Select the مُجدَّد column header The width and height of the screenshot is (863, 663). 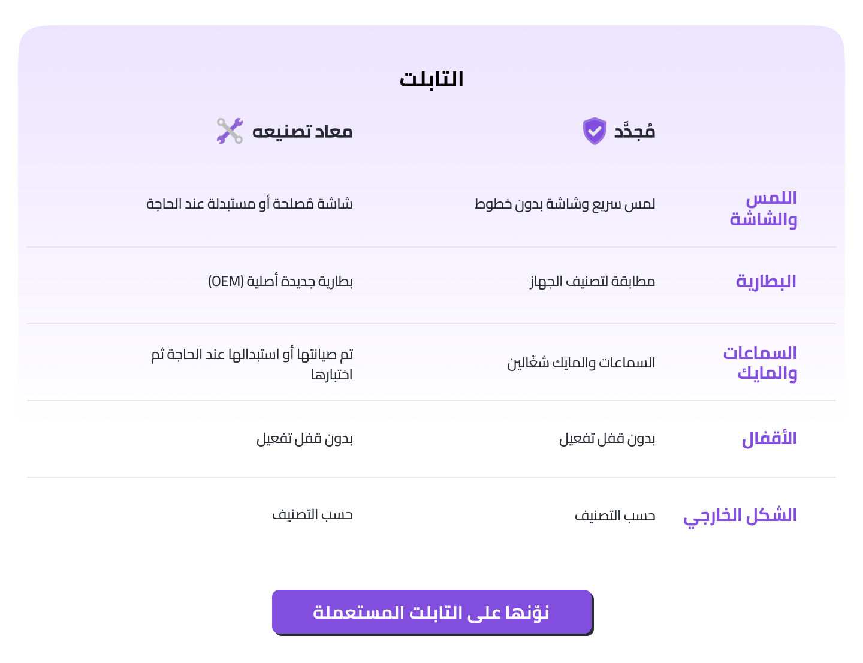tap(634, 131)
